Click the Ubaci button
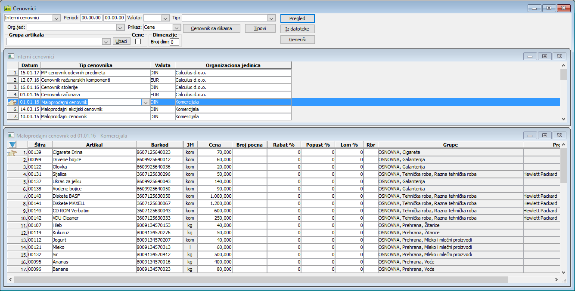This screenshot has height=291, width=575. point(121,42)
